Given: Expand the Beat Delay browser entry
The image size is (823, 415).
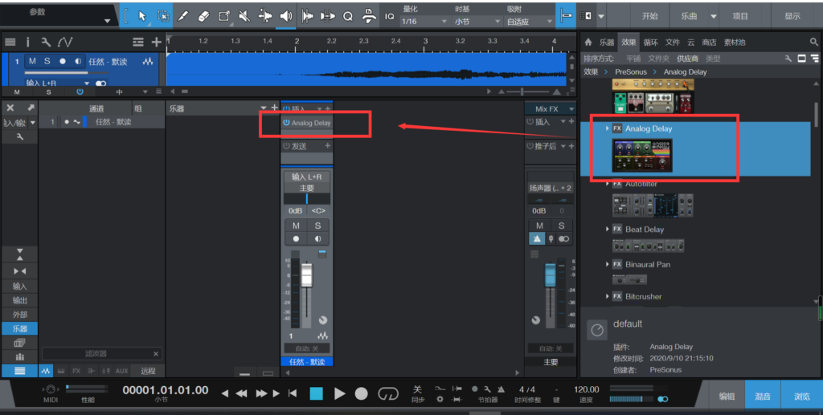Looking at the screenshot, I should (x=608, y=229).
